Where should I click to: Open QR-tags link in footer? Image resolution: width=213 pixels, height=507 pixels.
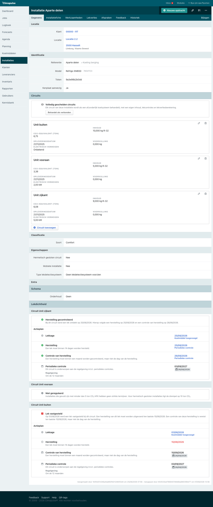coord(63,497)
